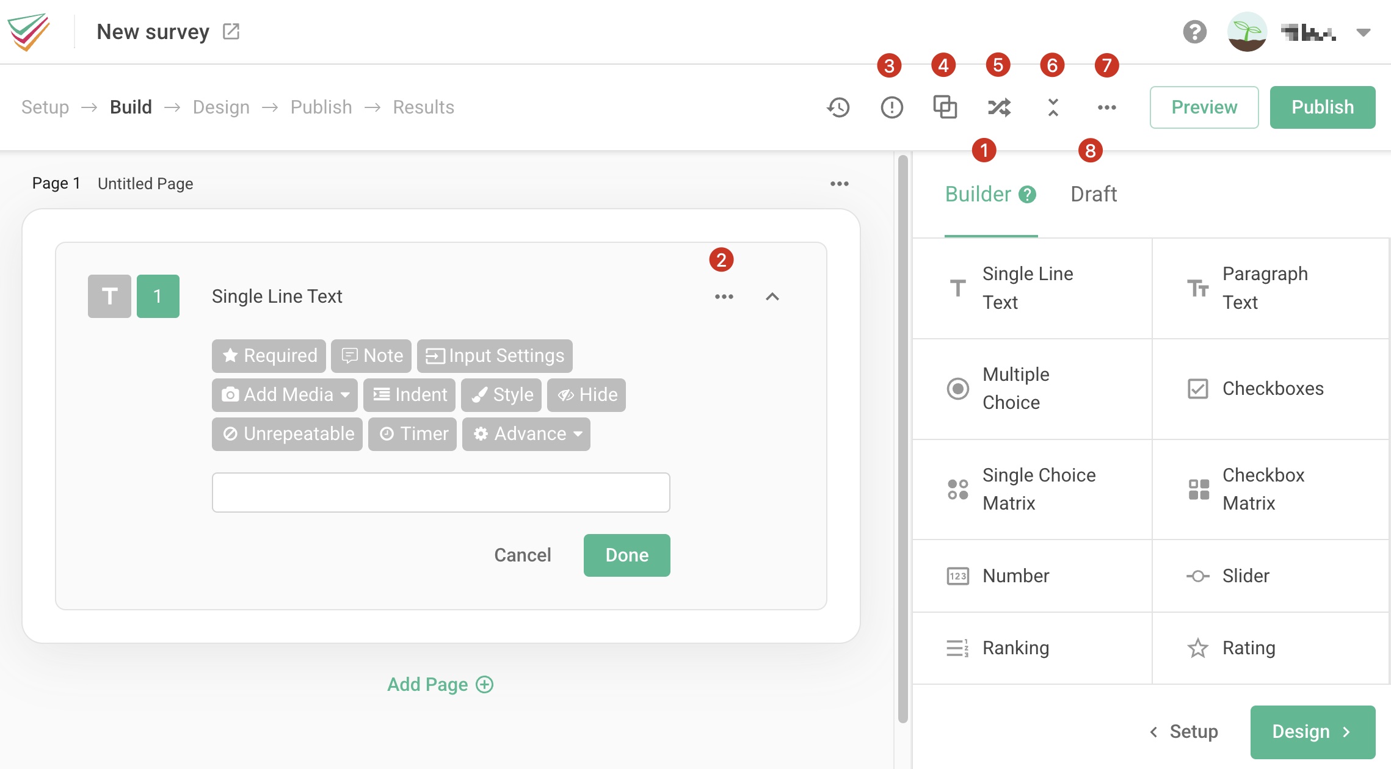This screenshot has height=769, width=1391.
Task: Hide the Single Line Text question
Action: 586,395
